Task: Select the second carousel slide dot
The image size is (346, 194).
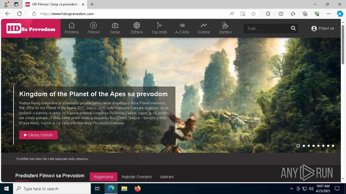Action: [x=304, y=146]
